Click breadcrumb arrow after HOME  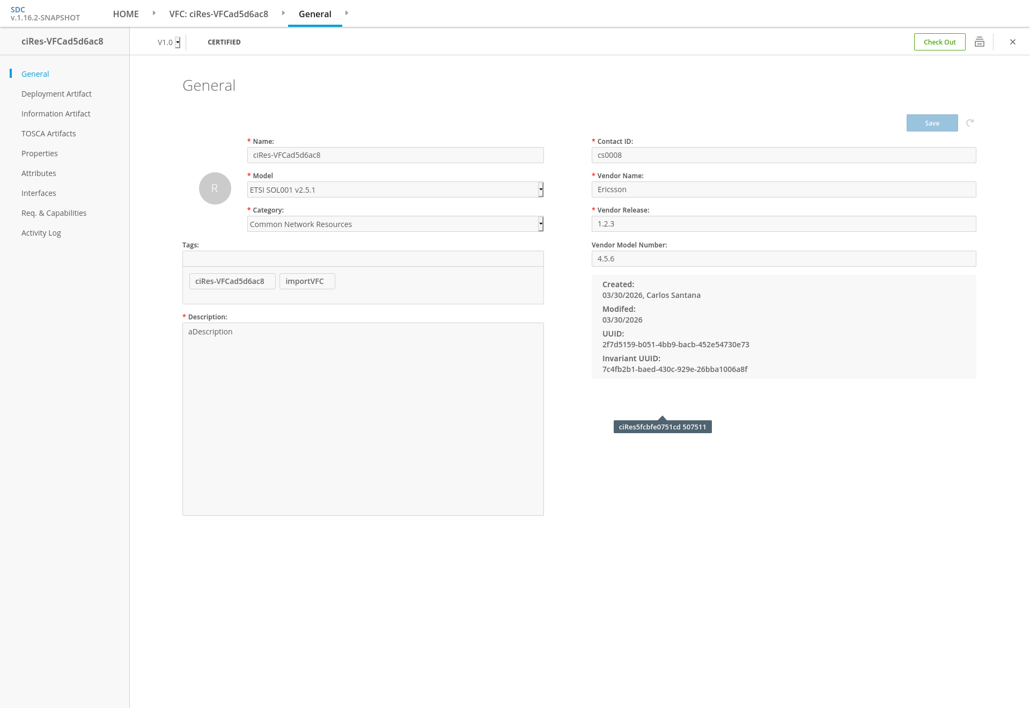[x=154, y=13]
